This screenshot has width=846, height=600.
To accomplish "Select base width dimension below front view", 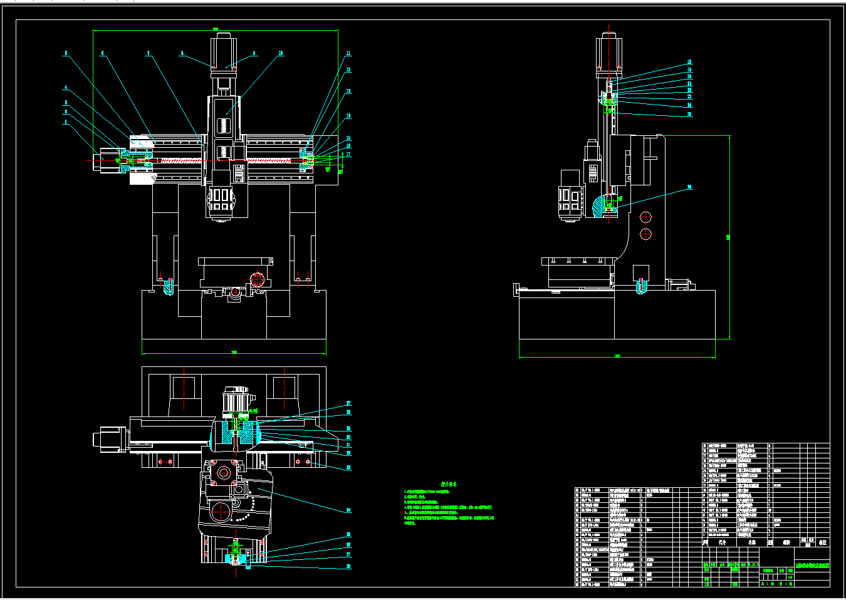I will pyautogui.click(x=234, y=352).
